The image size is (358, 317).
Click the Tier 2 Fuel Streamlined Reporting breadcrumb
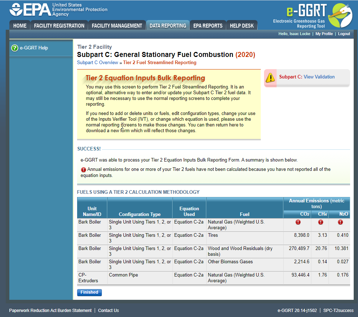click(x=160, y=62)
